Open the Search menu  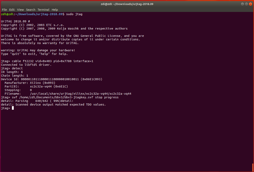(31, 10)
